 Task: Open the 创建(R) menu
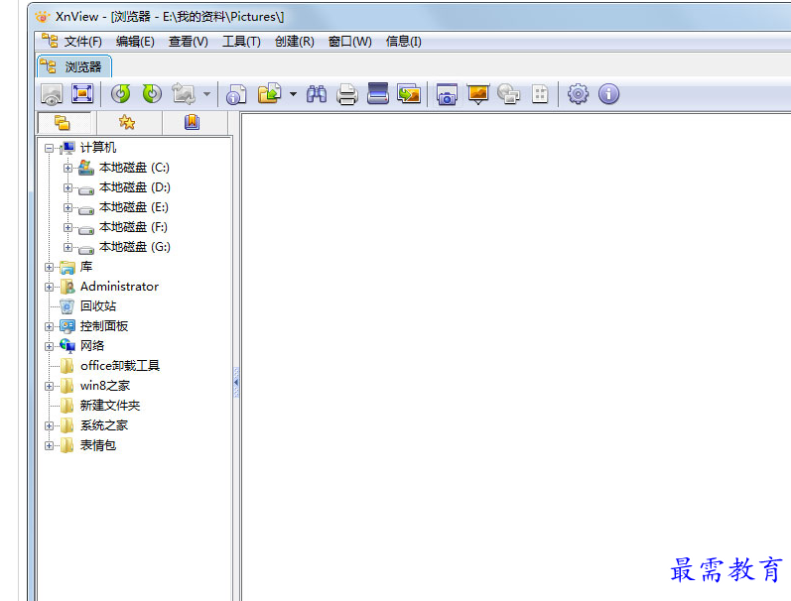[295, 42]
